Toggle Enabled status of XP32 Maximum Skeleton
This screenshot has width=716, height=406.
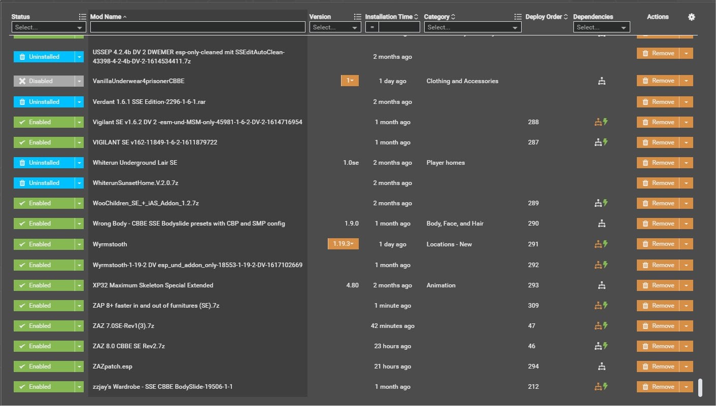pos(44,285)
